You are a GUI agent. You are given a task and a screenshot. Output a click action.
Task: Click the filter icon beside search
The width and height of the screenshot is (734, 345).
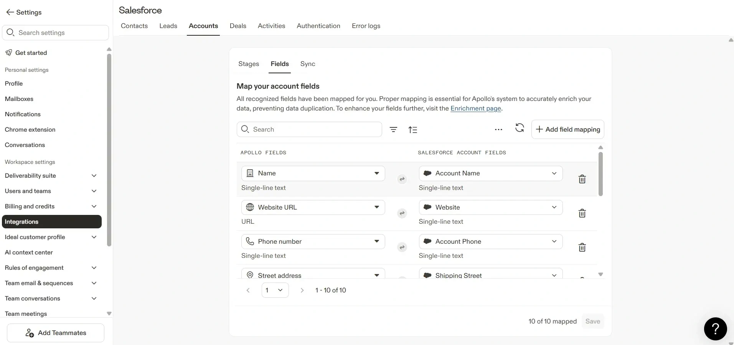[393, 130]
